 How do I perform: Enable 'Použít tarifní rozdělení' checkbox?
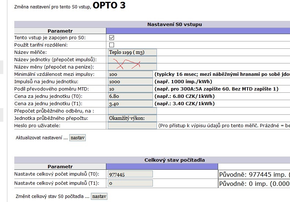click(x=112, y=45)
